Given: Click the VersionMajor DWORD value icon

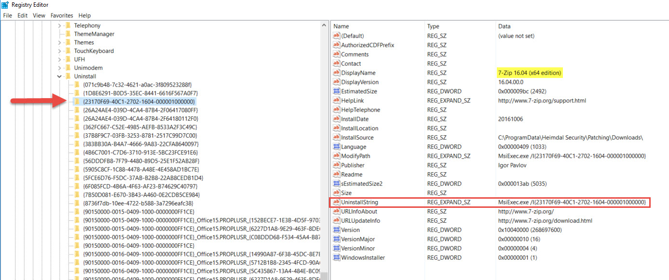Looking at the screenshot, I should 337,239.
